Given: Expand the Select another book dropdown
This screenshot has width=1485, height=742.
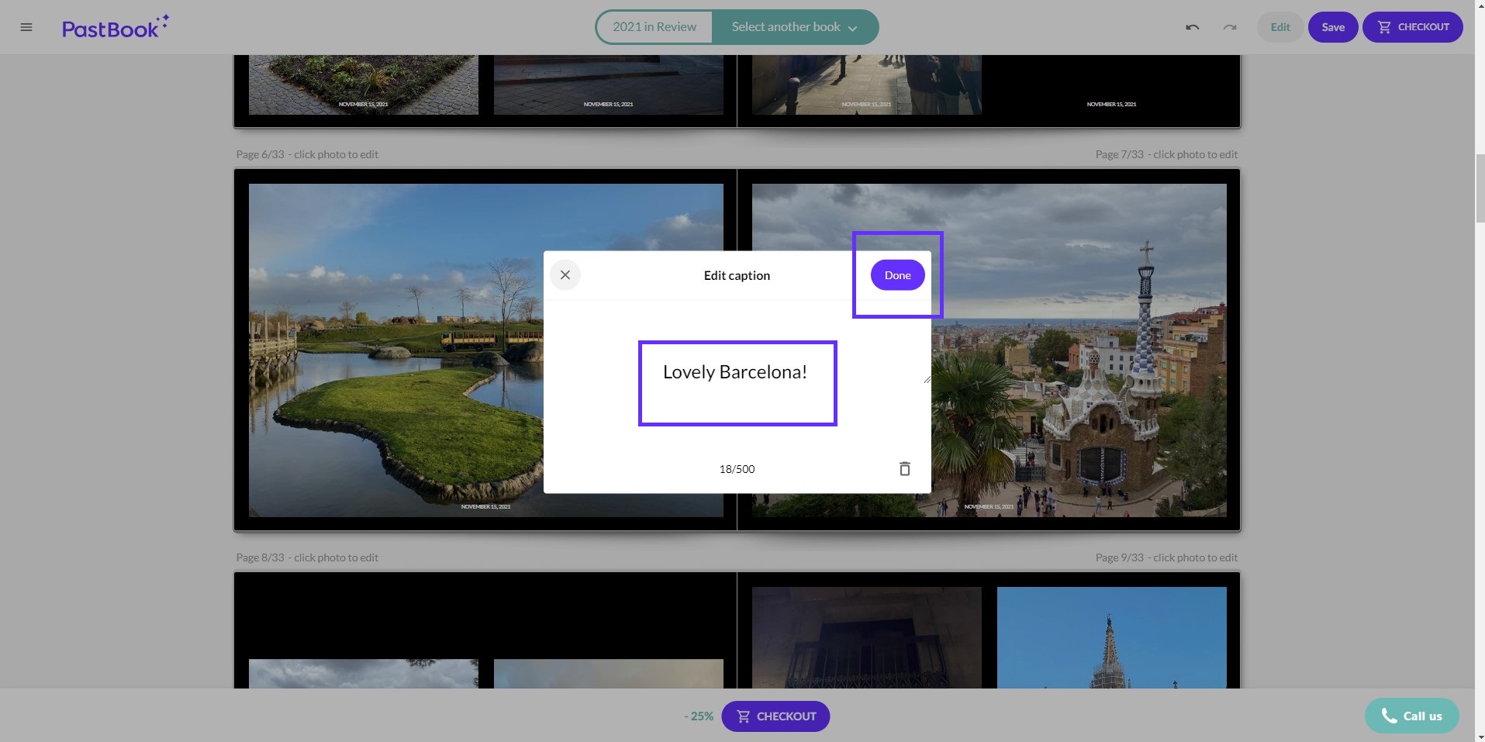Looking at the screenshot, I should pyautogui.click(x=794, y=27).
